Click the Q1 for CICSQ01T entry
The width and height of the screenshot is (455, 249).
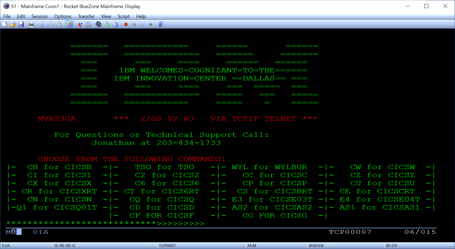(x=57, y=208)
